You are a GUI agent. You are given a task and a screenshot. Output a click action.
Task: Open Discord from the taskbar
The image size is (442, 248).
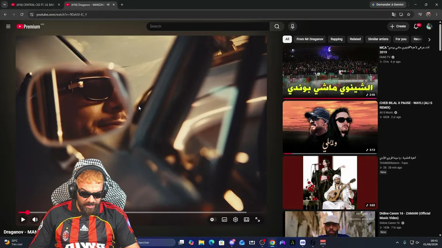click(232, 242)
